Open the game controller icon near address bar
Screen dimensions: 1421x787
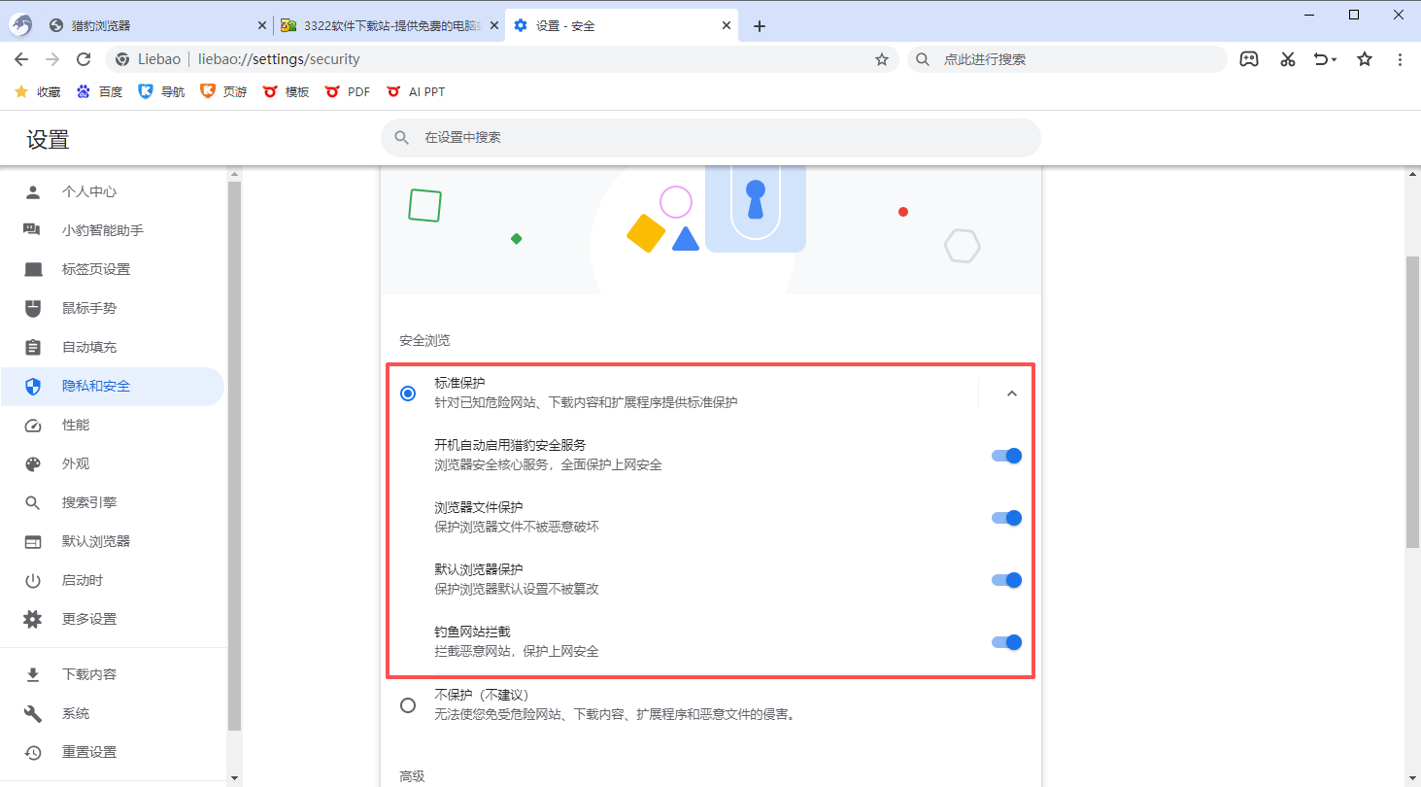coord(1249,59)
